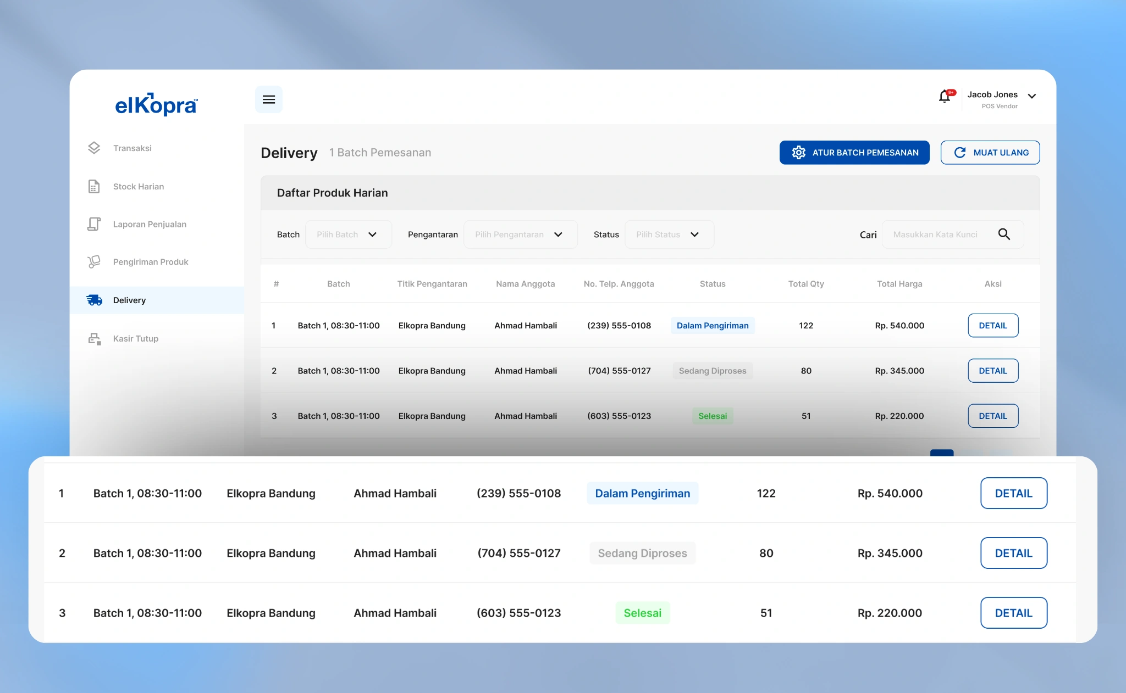Click (603) 555-0123 in enlarged panel

tap(519, 613)
